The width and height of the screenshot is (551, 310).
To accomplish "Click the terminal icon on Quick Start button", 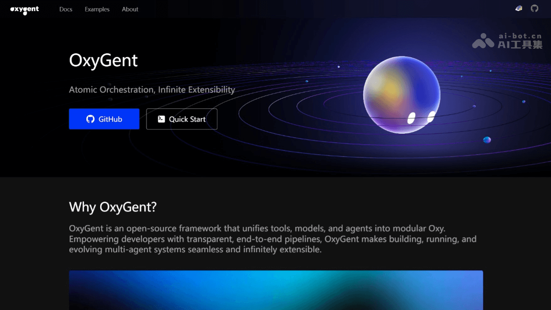I will (x=161, y=119).
